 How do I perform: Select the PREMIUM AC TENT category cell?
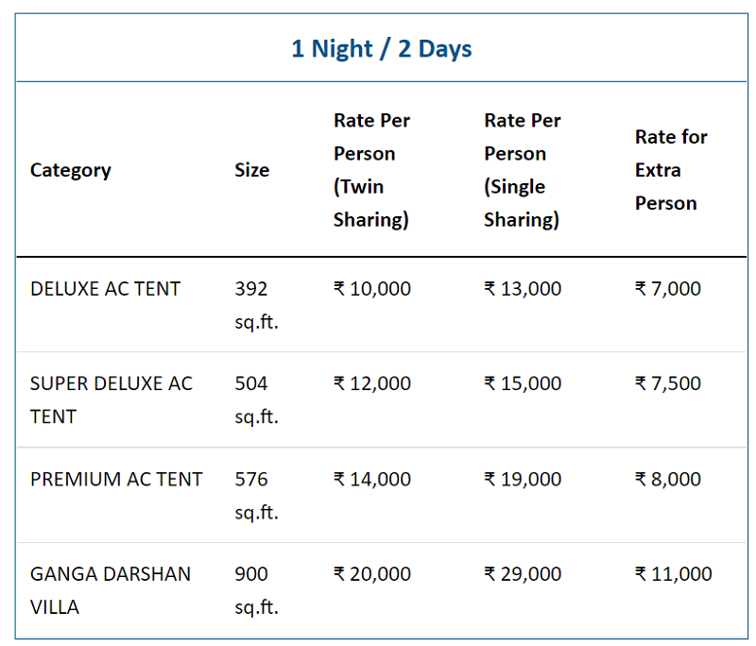[116, 479]
